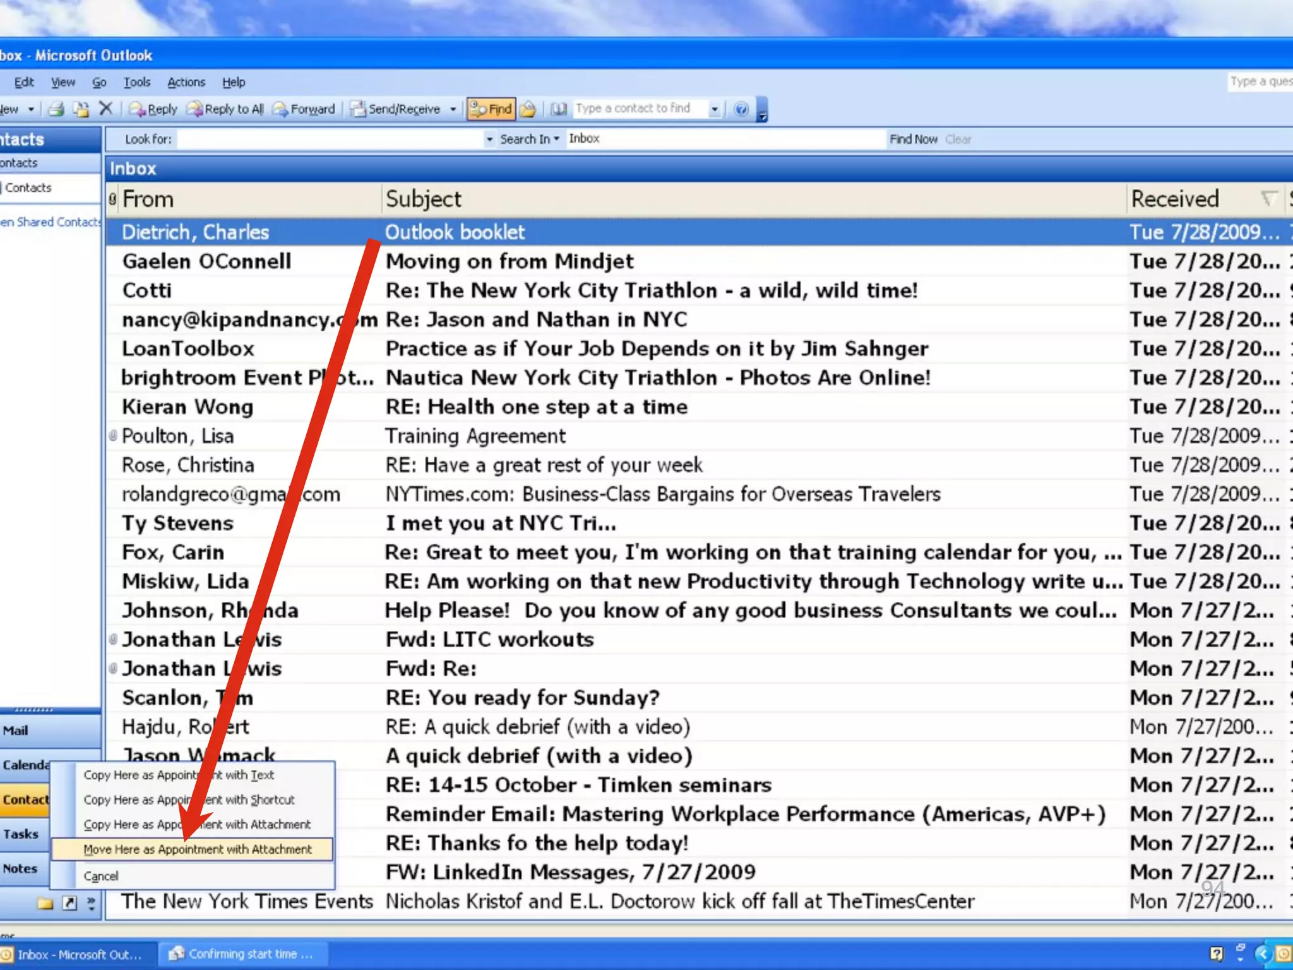Click the Organize icon beside Find
The width and height of the screenshot is (1293, 970).
tap(528, 109)
